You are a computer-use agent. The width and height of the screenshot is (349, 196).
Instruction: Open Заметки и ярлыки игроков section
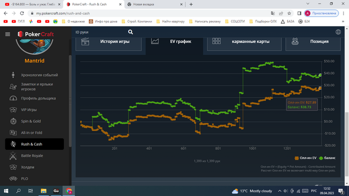[x=34, y=87]
